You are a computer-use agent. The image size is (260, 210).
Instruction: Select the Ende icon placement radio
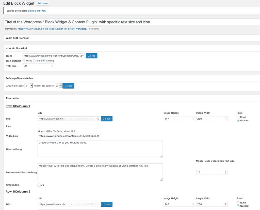point(34,61)
